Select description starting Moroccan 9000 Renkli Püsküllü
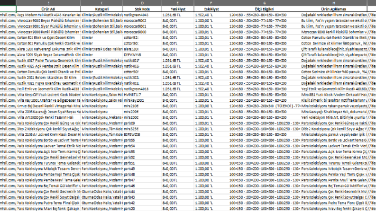Image resolution: width=376 pixels, height=211 pixels. click(x=333, y=32)
